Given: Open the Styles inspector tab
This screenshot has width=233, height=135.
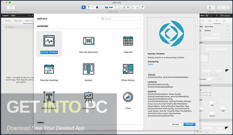Looking at the screenshot, I should (210, 21).
